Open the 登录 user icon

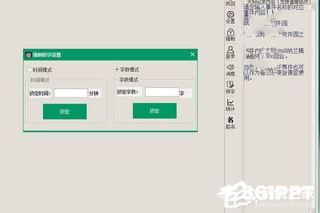231,53
